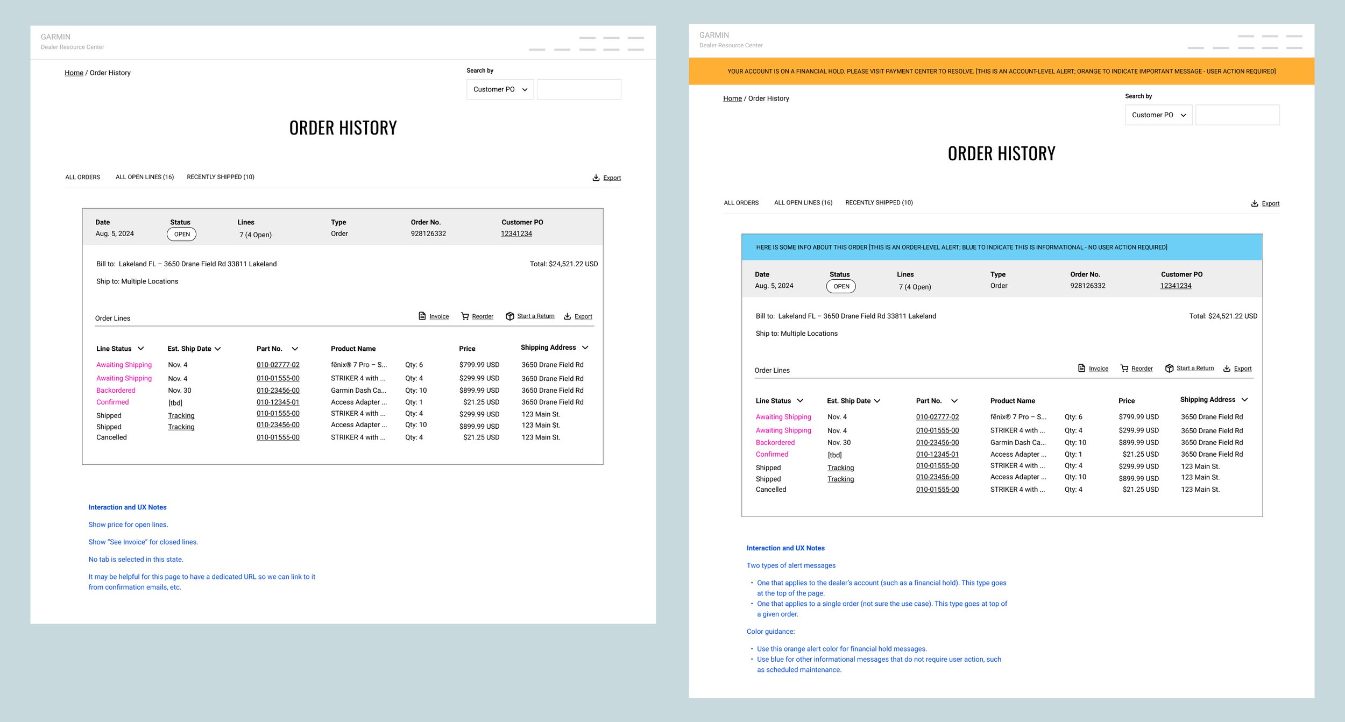
Task: Click search text field beside Customer PO, right mockup
Action: (x=1237, y=115)
